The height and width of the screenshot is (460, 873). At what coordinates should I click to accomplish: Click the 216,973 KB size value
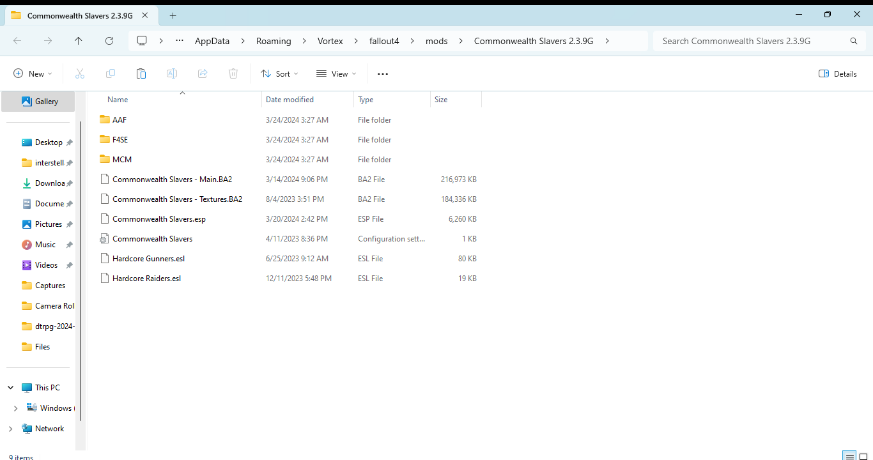[459, 180]
